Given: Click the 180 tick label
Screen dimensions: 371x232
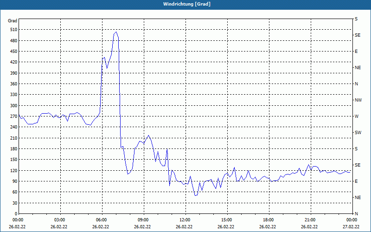Looking at the screenshot, I should point(14,149).
